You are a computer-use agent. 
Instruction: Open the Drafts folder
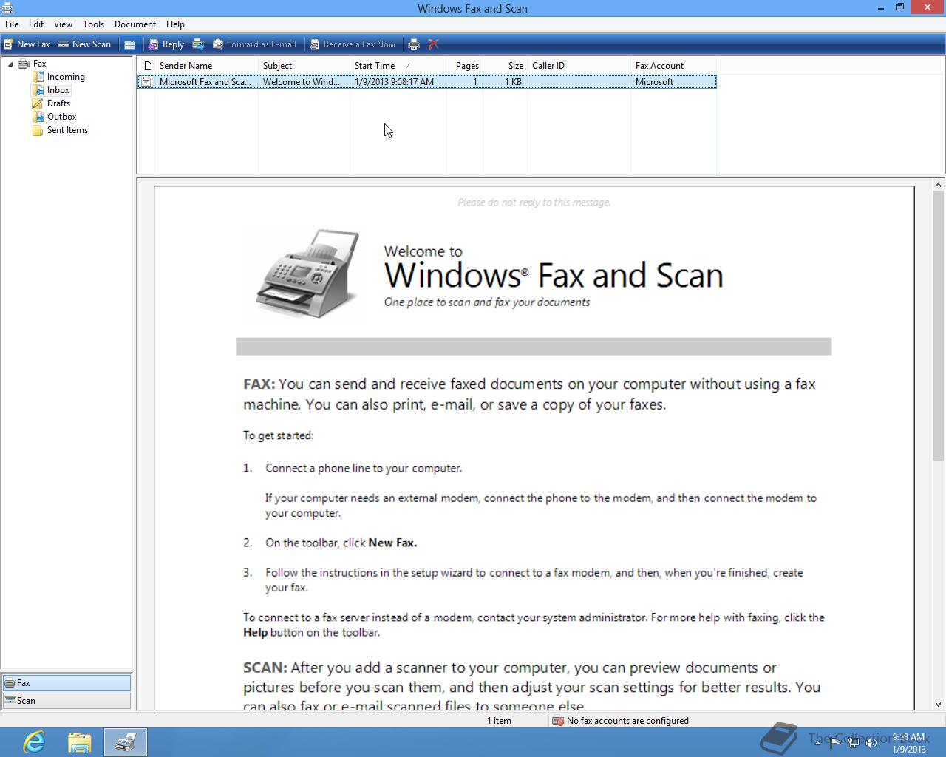pyautogui.click(x=58, y=103)
